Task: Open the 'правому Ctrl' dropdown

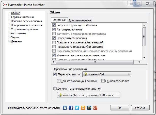Action: (107, 74)
